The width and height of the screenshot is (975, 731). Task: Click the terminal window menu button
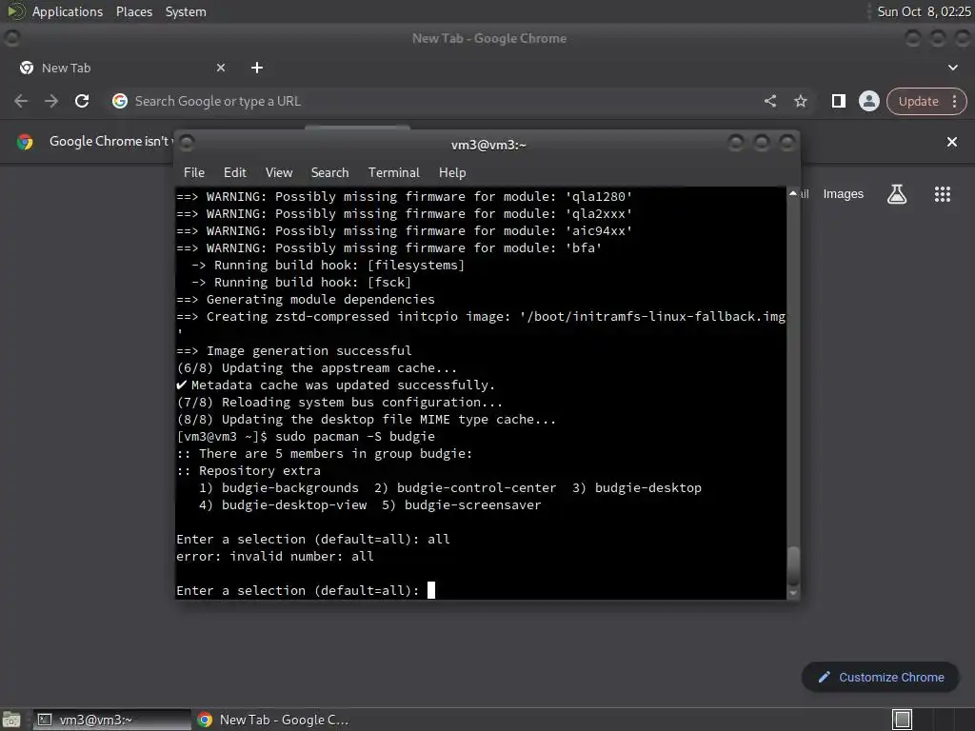tap(187, 144)
